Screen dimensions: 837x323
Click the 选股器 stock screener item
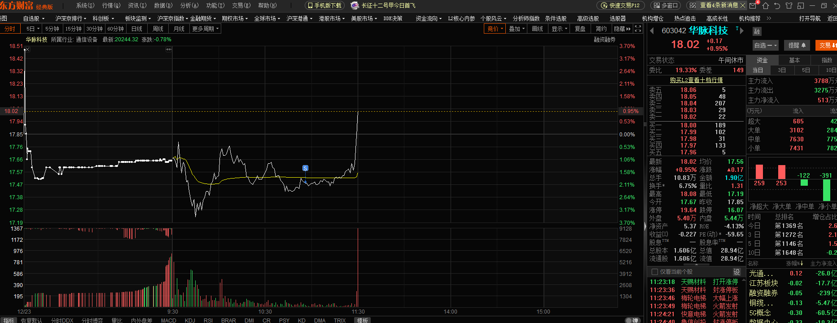tap(618, 18)
